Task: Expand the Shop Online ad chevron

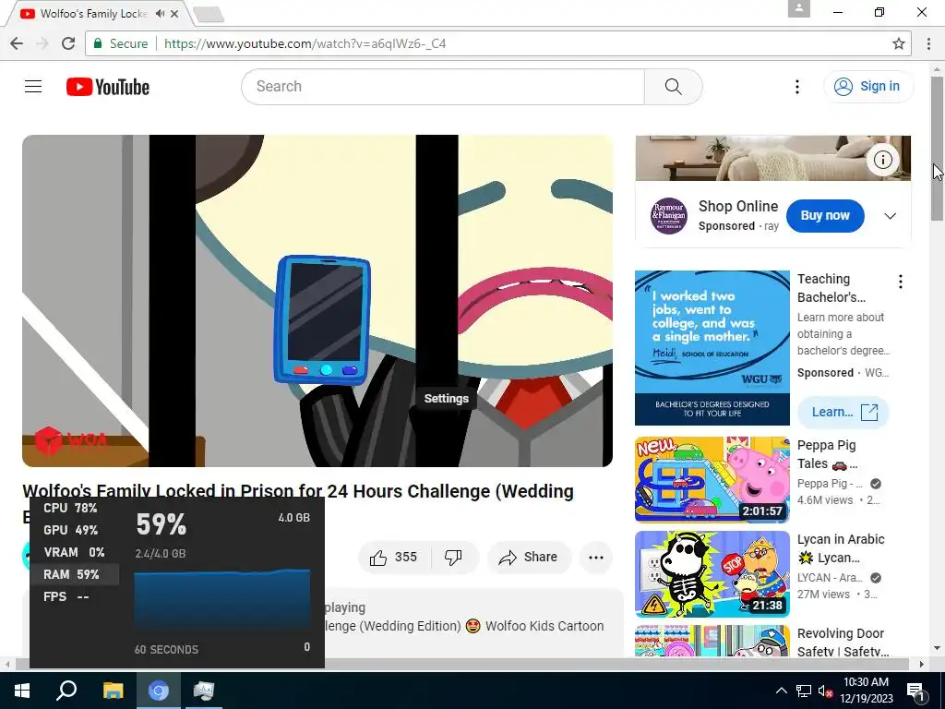Action: click(x=891, y=216)
